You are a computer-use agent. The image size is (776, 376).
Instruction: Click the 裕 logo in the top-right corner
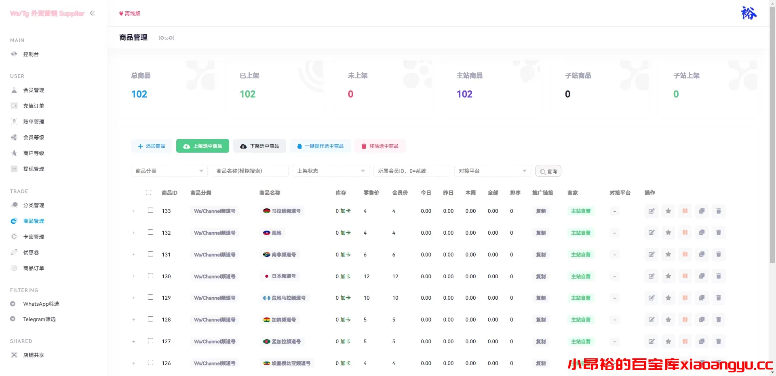coord(749,13)
